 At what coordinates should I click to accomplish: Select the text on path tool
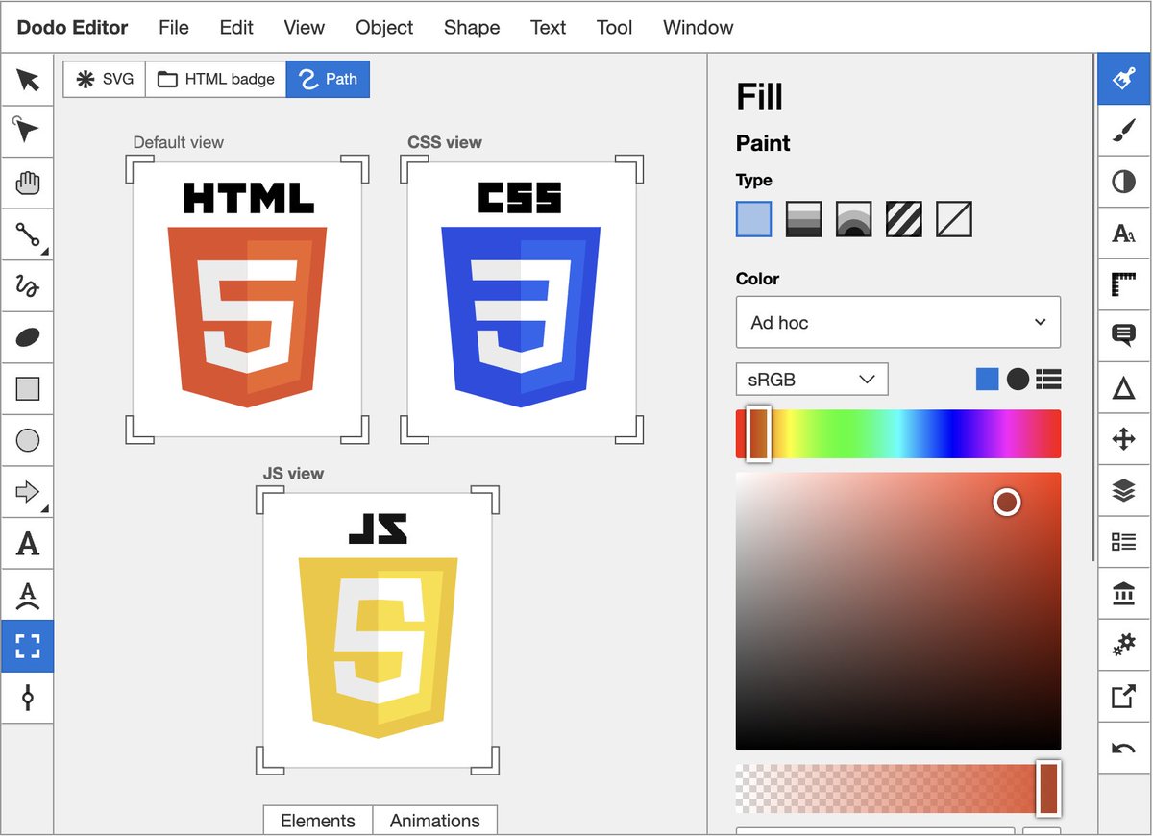tap(28, 596)
